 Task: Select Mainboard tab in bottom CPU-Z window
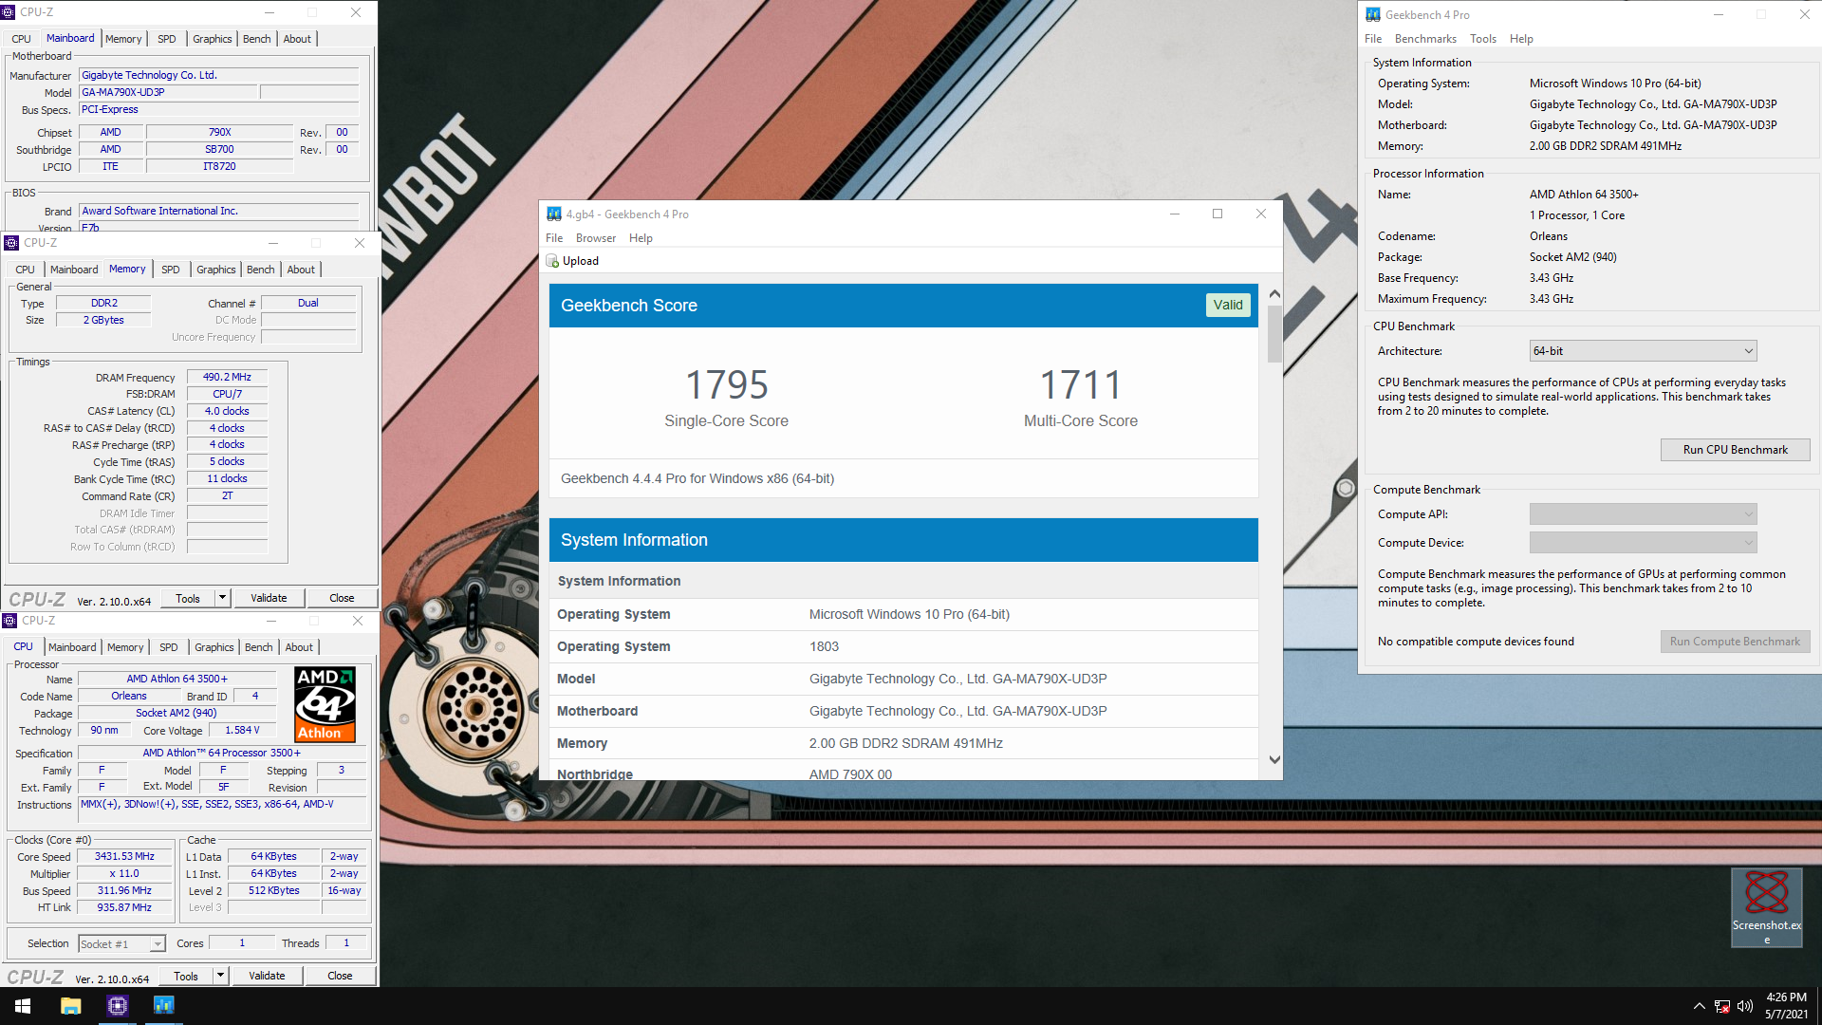tap(72, 647)
